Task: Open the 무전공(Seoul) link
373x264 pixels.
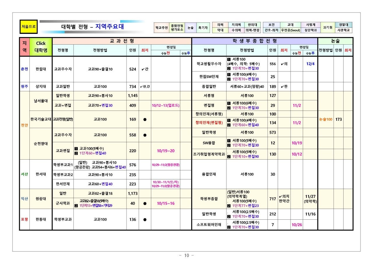Action: 291,30
